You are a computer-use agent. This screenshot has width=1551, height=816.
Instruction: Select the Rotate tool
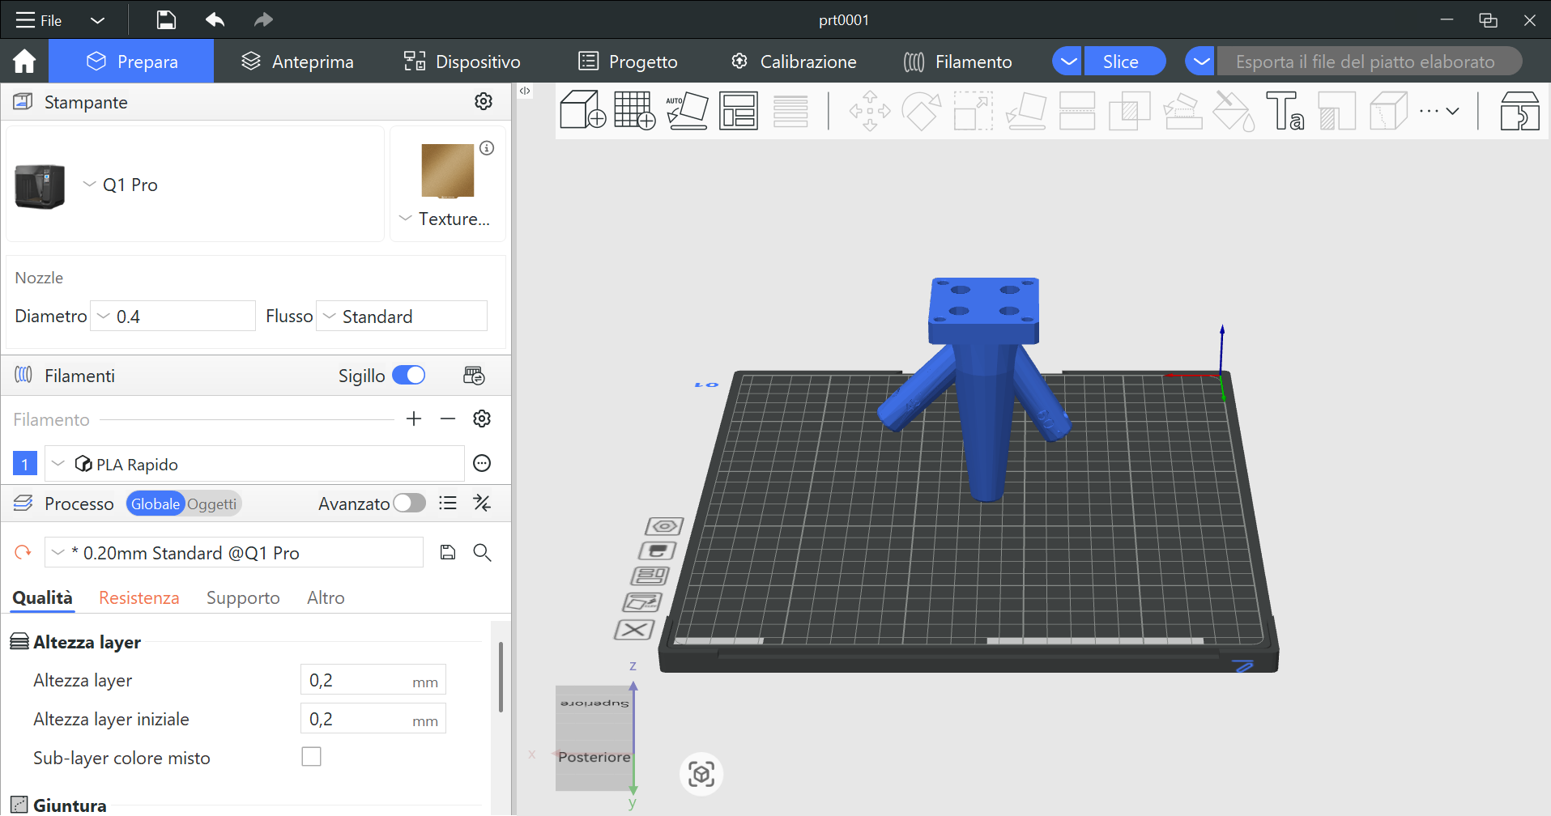[x=922, y=111]
